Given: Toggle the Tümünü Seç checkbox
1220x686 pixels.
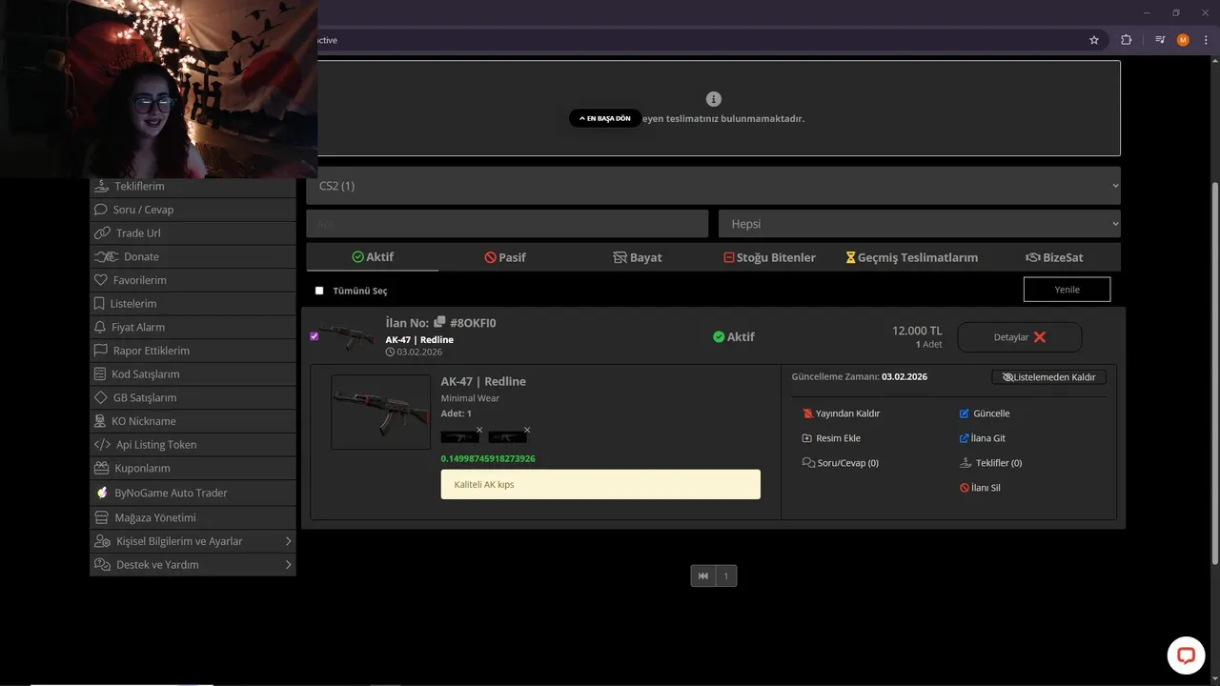Looking at the screenshot, I should [319, 291].
